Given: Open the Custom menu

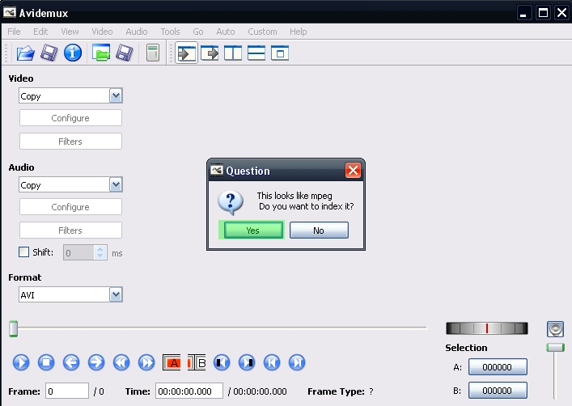Looking at the screenshot, I should click(262, 32).
